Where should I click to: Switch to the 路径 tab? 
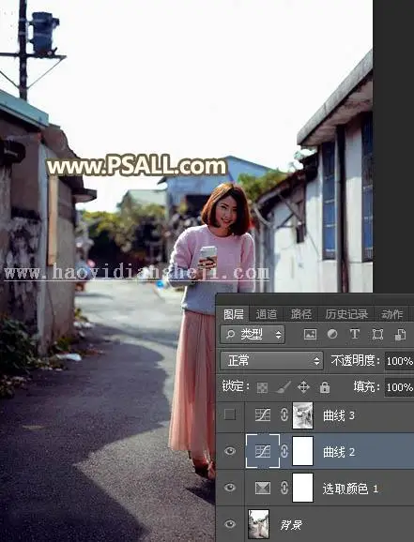(300, 314)
